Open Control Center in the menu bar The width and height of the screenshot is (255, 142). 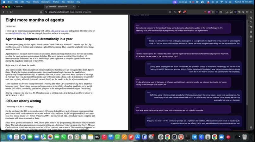click(x=230, y=2)
